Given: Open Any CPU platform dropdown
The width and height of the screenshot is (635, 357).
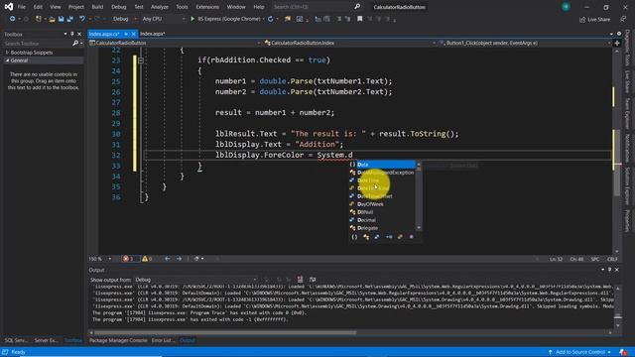Looking at the screenshot, I should [163, 19].
